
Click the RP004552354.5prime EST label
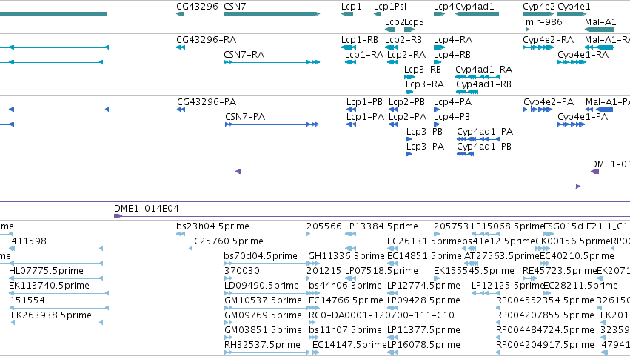pyautogui.click(x=545, y=301)
